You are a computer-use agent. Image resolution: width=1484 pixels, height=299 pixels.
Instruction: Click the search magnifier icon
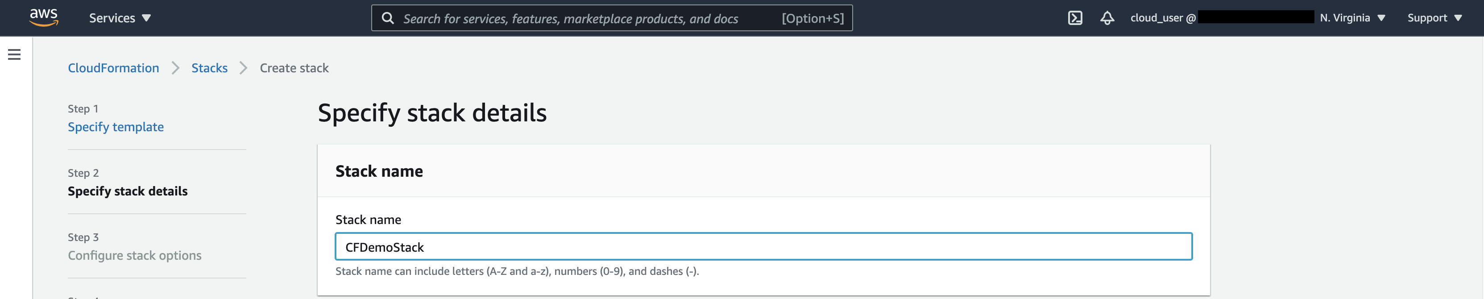[388, 18]
